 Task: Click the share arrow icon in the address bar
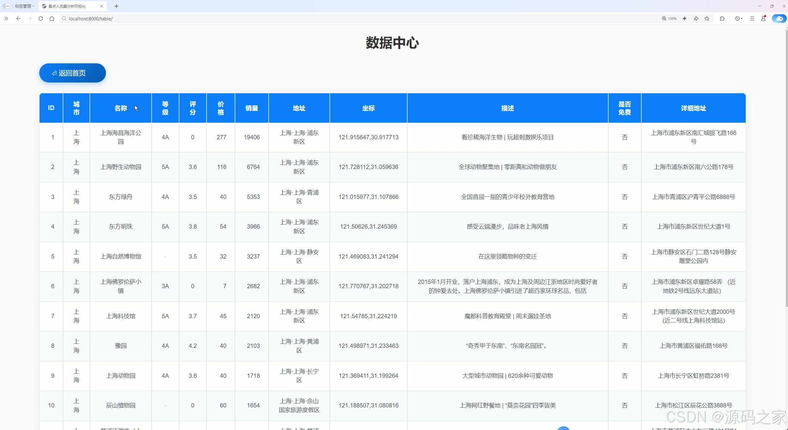pos(696,19)
